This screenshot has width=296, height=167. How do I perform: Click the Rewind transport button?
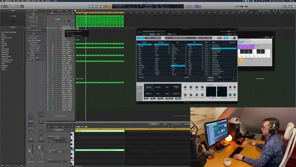tap(91, 6)
